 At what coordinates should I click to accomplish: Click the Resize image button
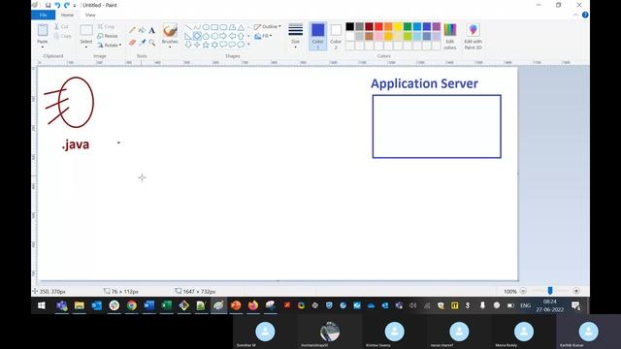pyautogui.click(x=108, y=36)
